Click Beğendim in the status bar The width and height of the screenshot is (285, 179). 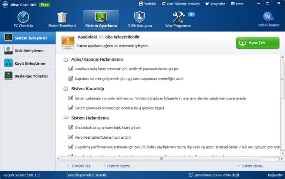(275, 175)
